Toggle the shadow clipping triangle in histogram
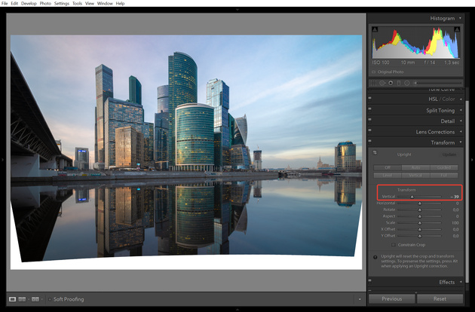This screenshot has height=312, width=475. coord(375,29)
